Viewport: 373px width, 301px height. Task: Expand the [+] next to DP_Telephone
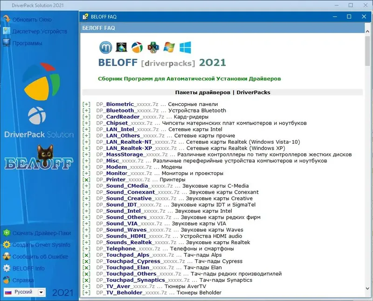click(86, 249)
